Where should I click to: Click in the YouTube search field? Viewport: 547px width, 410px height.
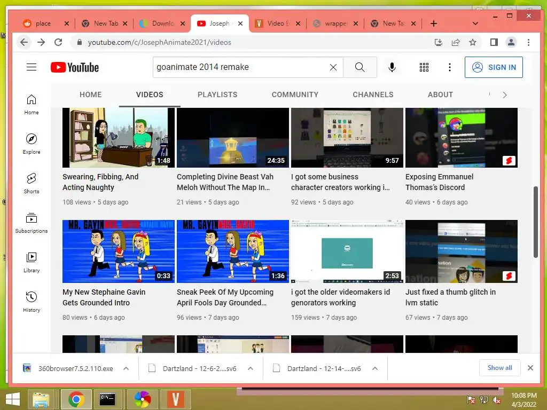[x=241, y=67]
